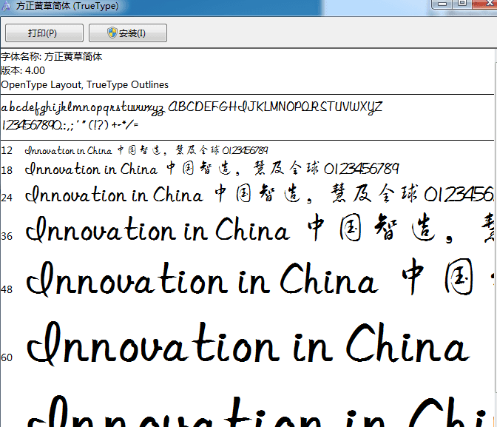Click the OpenType Layout, TrueType Outlines text

pos(84,84)
